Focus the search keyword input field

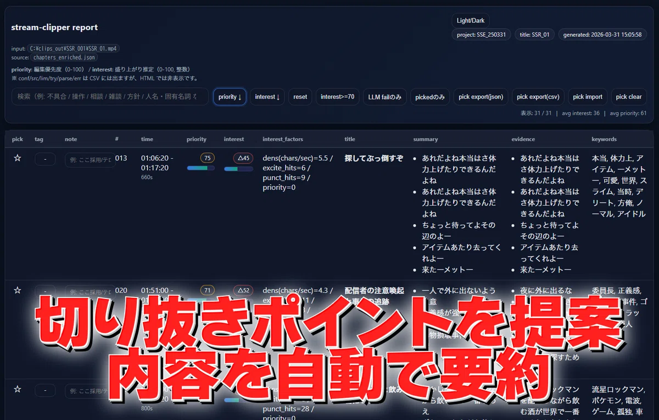110,97
